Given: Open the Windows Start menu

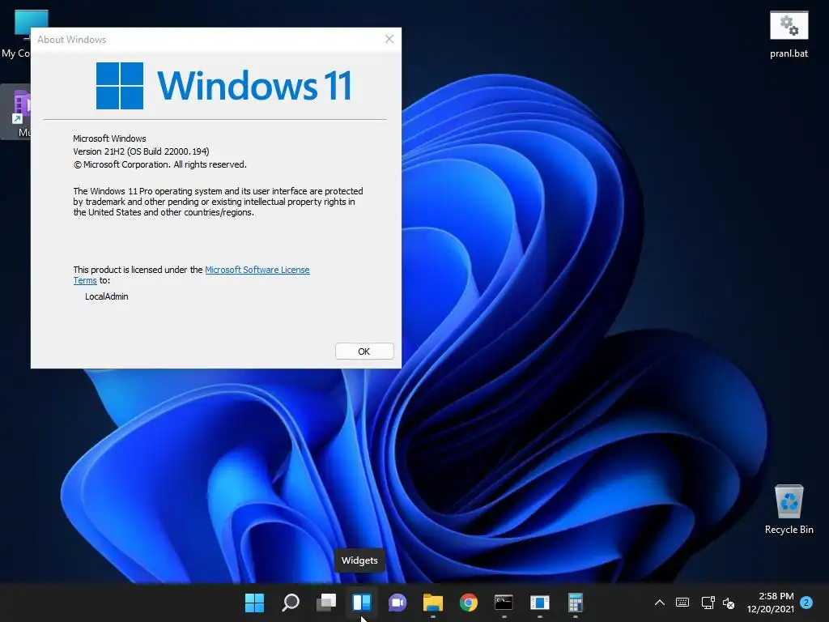Looking at the screenshot, I should pyautogui.click(x=254, y=603).
